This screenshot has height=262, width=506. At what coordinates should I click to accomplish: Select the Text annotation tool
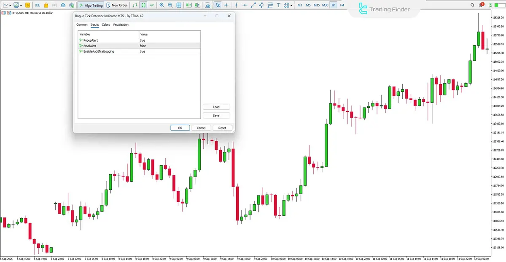pos(279,5)
